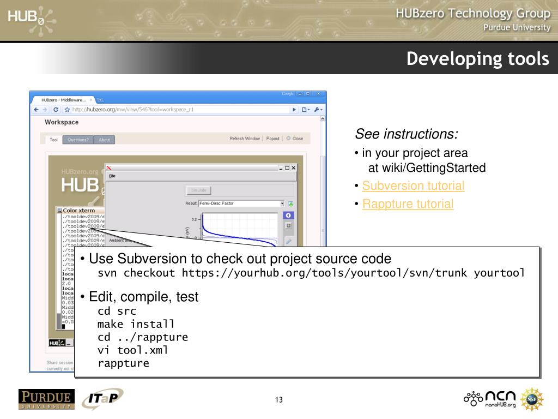Image resolution: width=558 pixels, height=419 pixels.
Task: Click the 'vi tool.xml' command text
Action: (x=132, y=350)
